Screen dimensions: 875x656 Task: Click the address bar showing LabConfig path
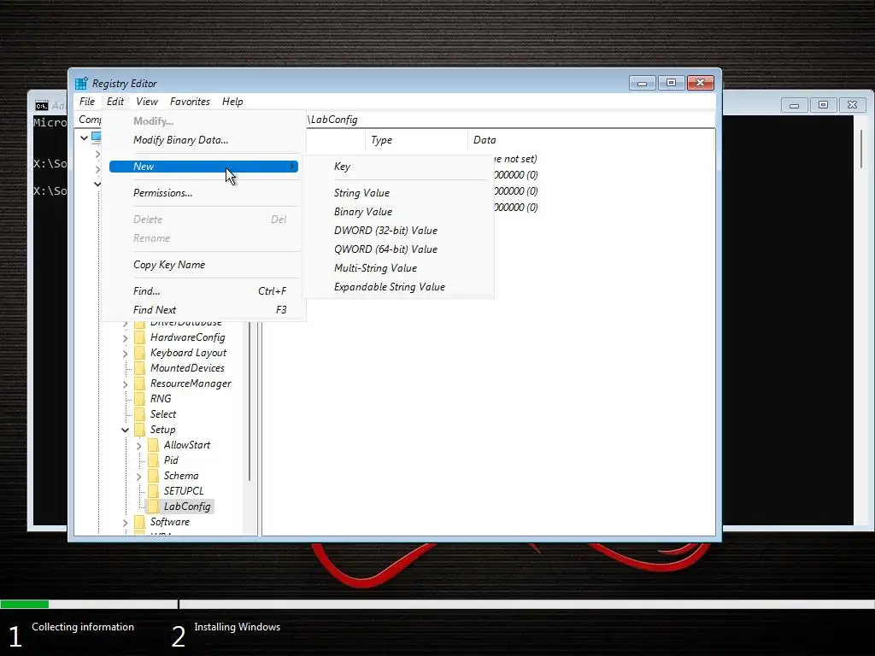click(x=511, y=120)
